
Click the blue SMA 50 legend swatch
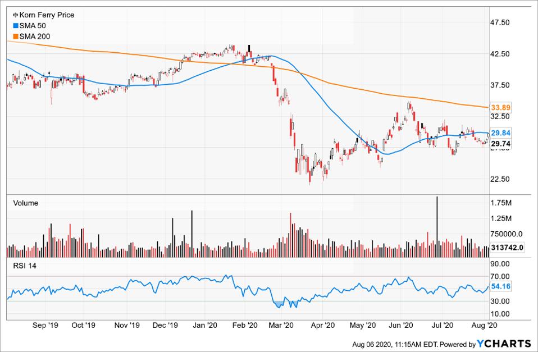click(x=15, y=26)
